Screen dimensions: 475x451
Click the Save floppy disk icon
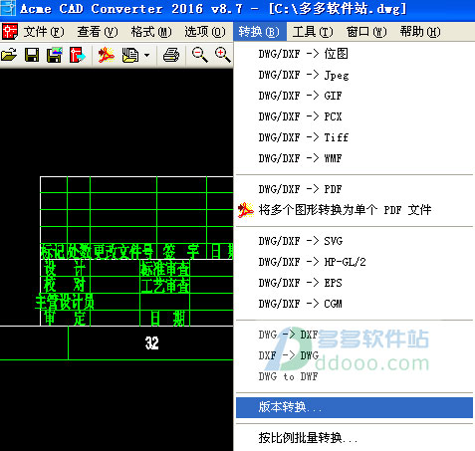pos(32,55)
